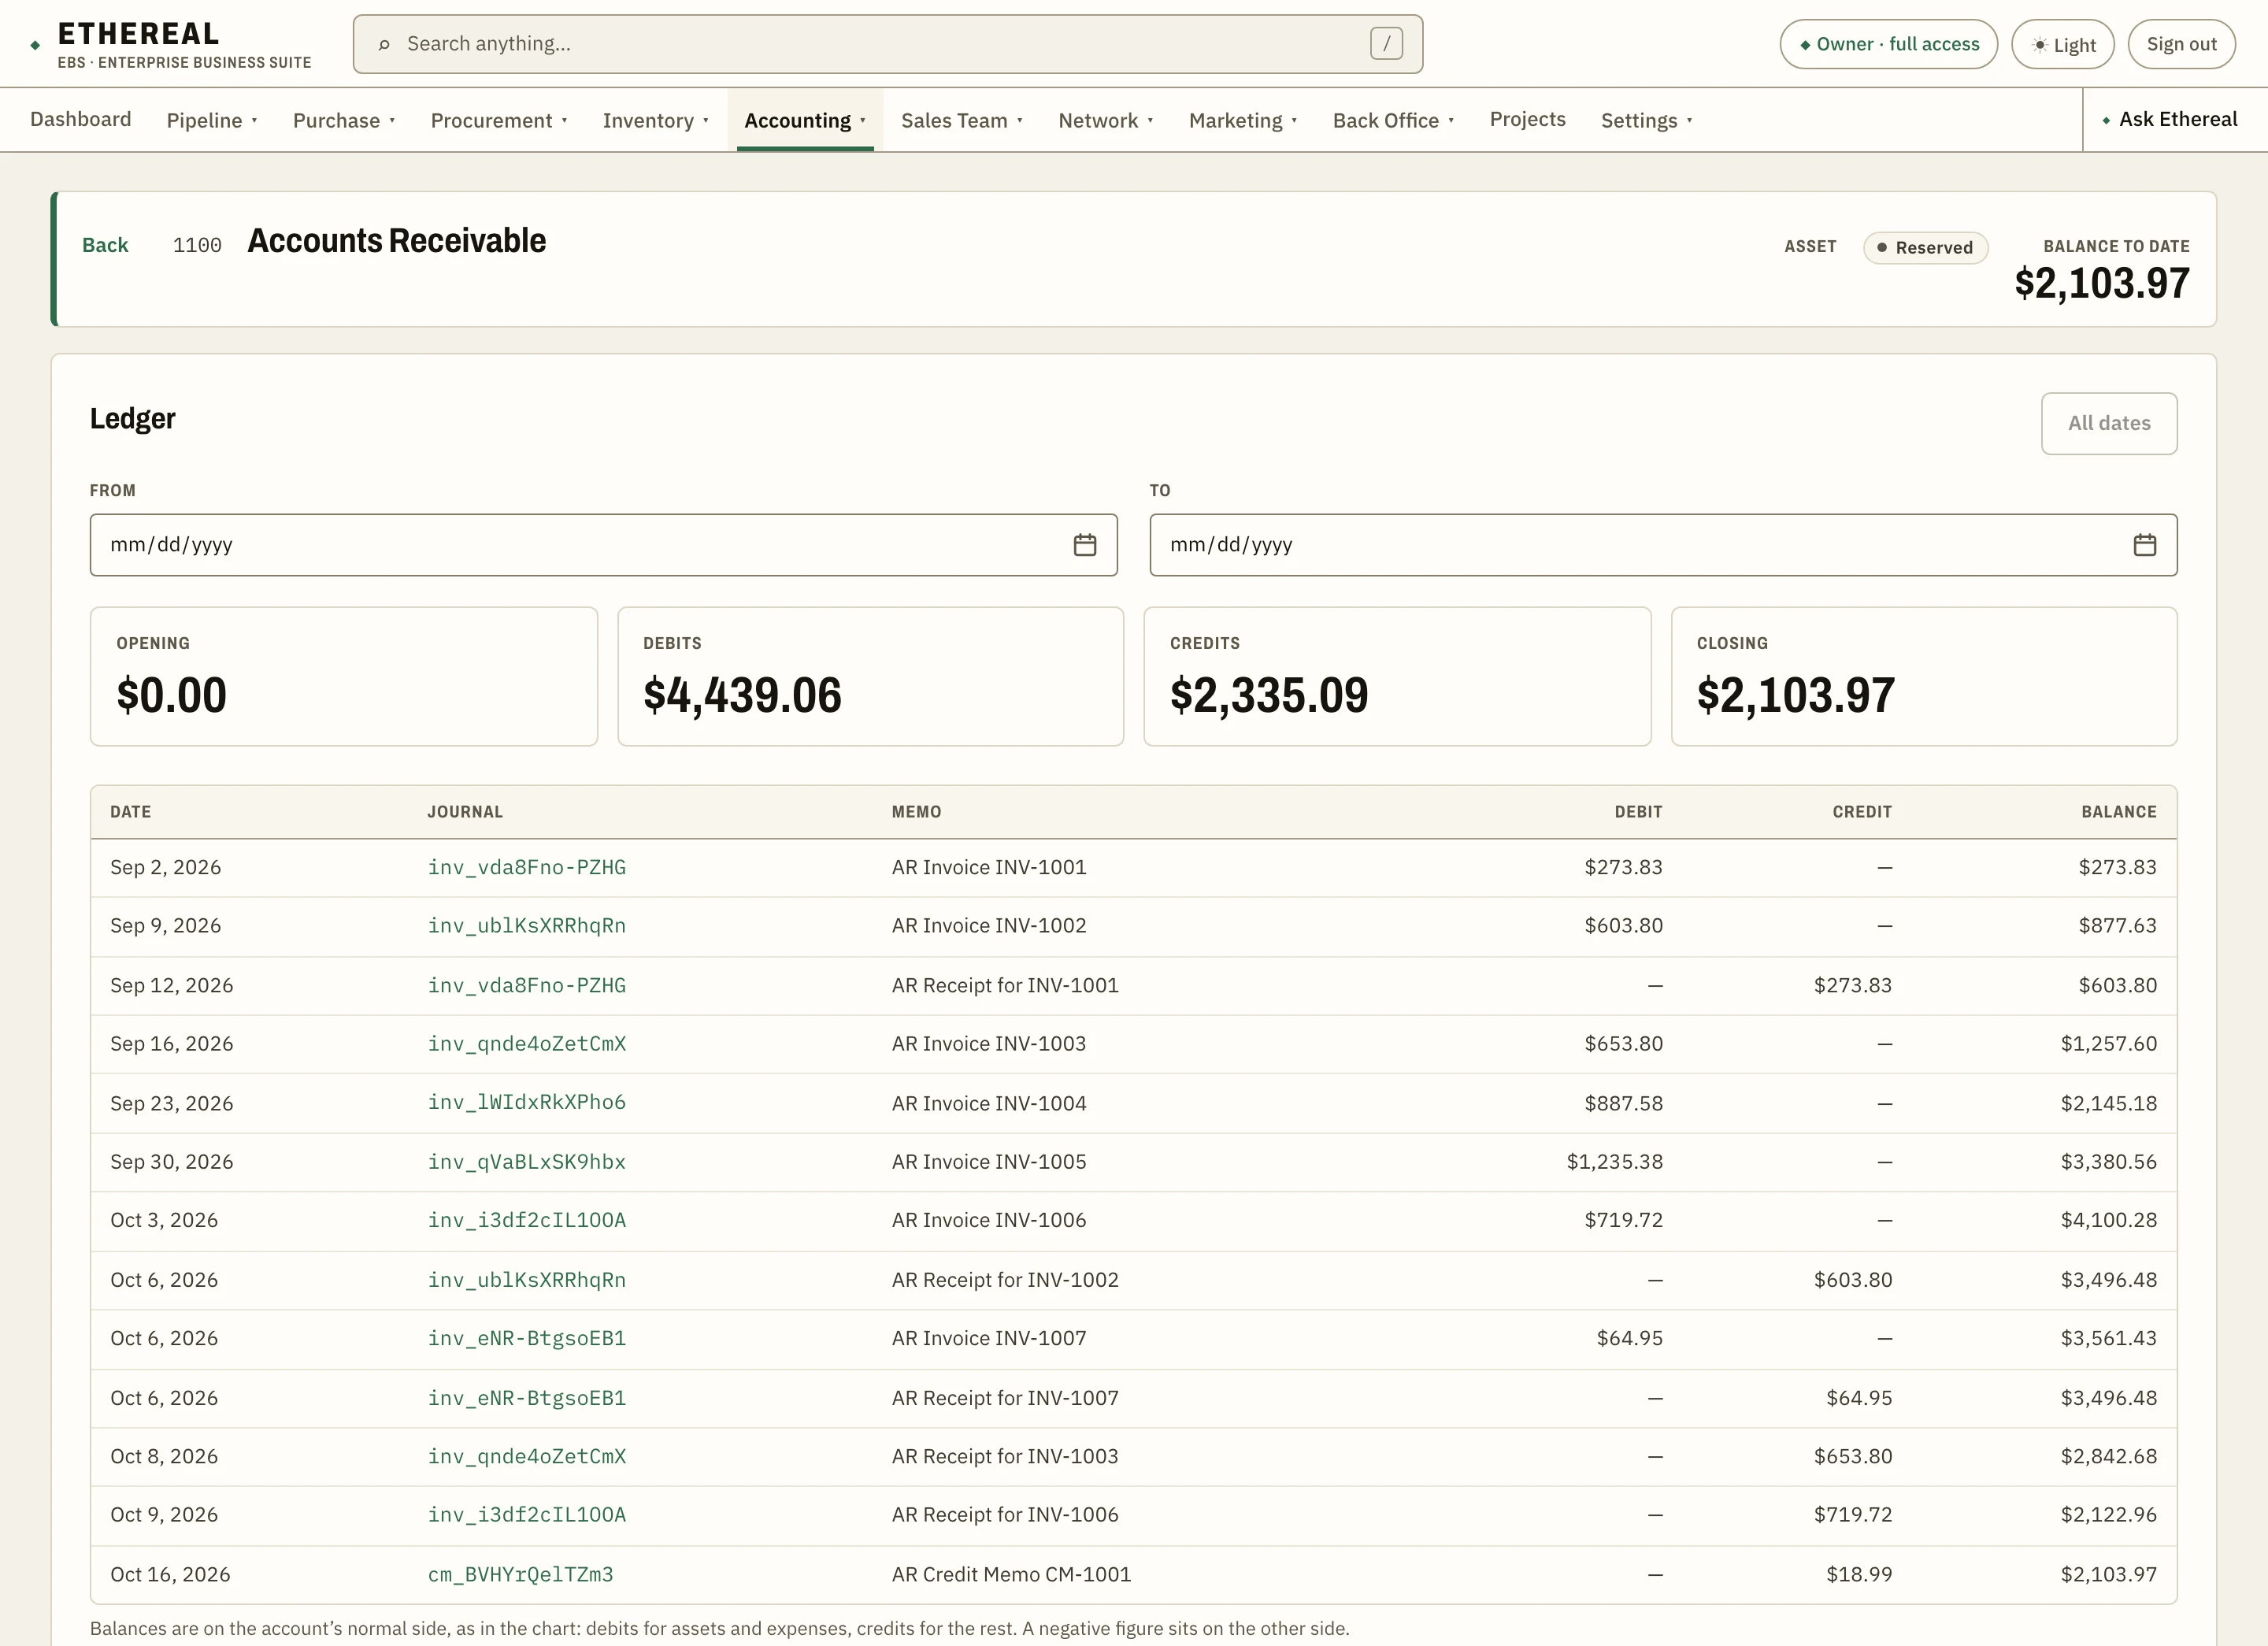
Task: Expand the Procurement menu
Action: click(499, 120)
